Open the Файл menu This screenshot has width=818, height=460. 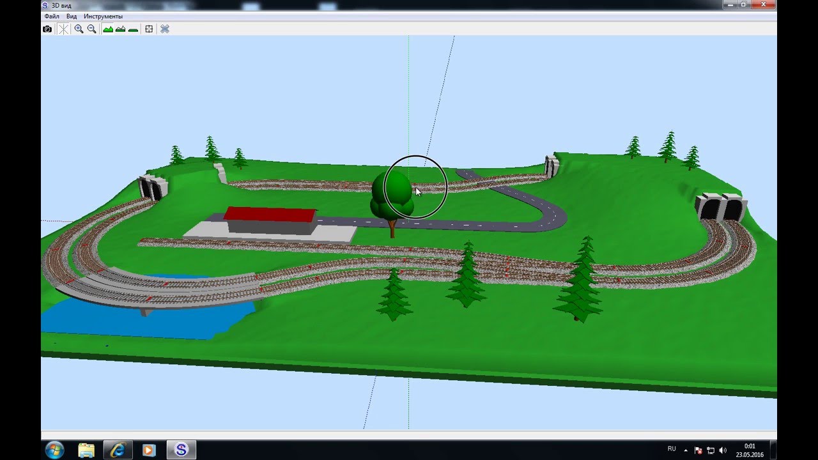pyautogui.click(x=52, y=16)
